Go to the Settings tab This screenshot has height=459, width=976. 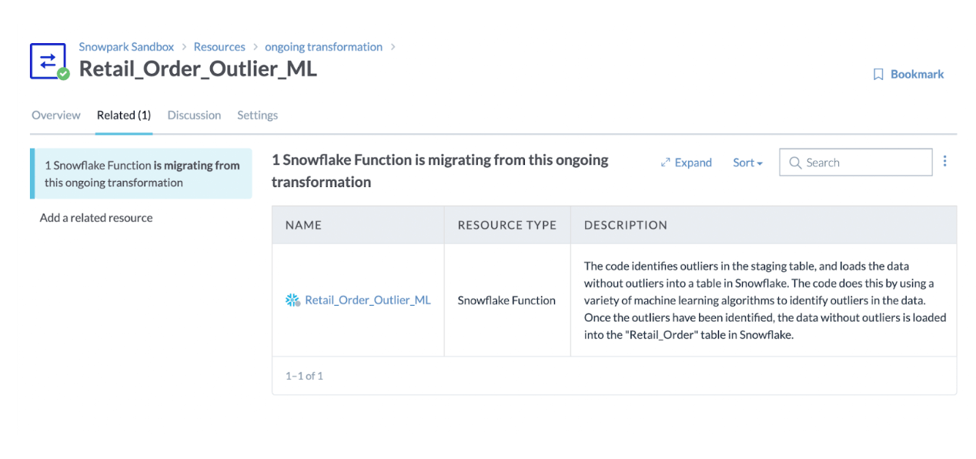pos(257,116)
